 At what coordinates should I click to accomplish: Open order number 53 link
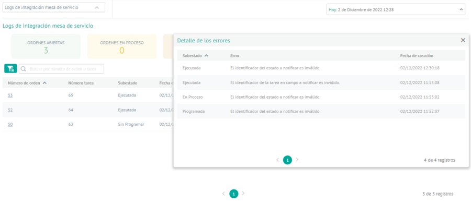pyautogui.click(x=10, y=95)
